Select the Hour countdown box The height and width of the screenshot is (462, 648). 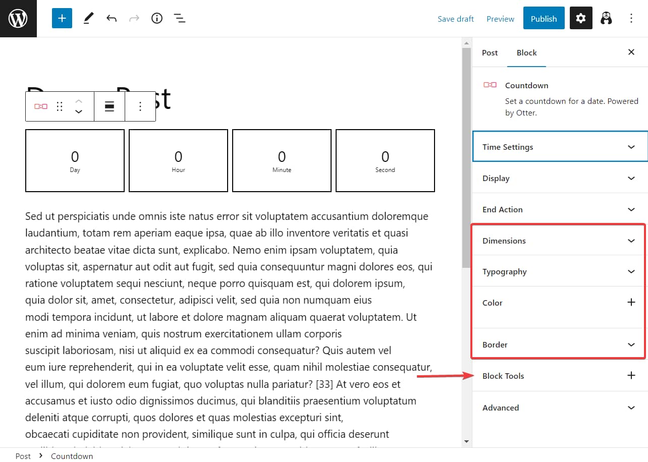point(178,160)
